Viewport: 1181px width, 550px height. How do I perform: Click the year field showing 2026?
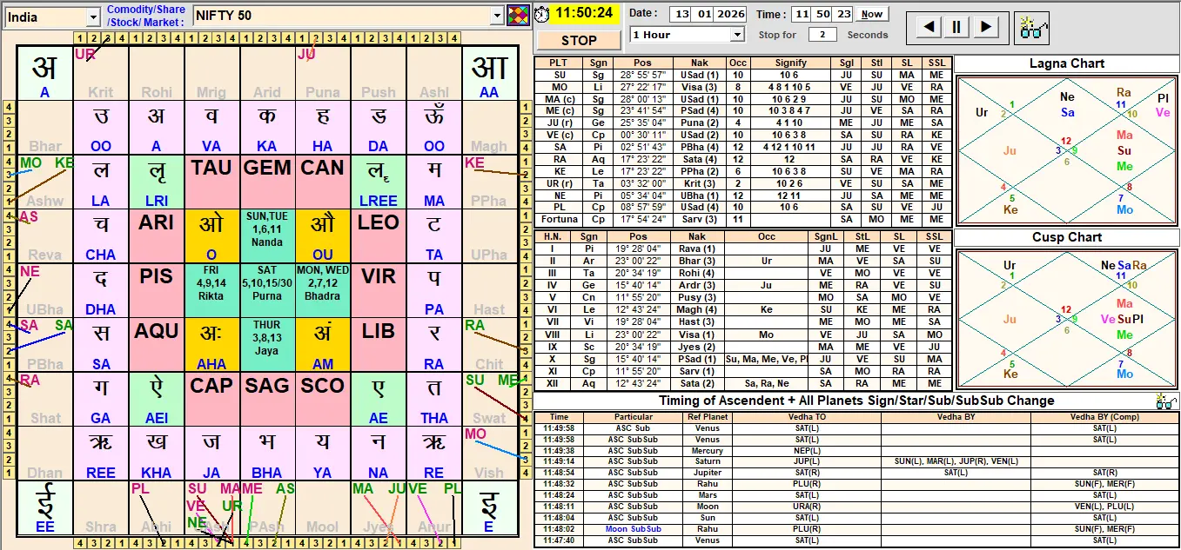(x=732, y=14)
